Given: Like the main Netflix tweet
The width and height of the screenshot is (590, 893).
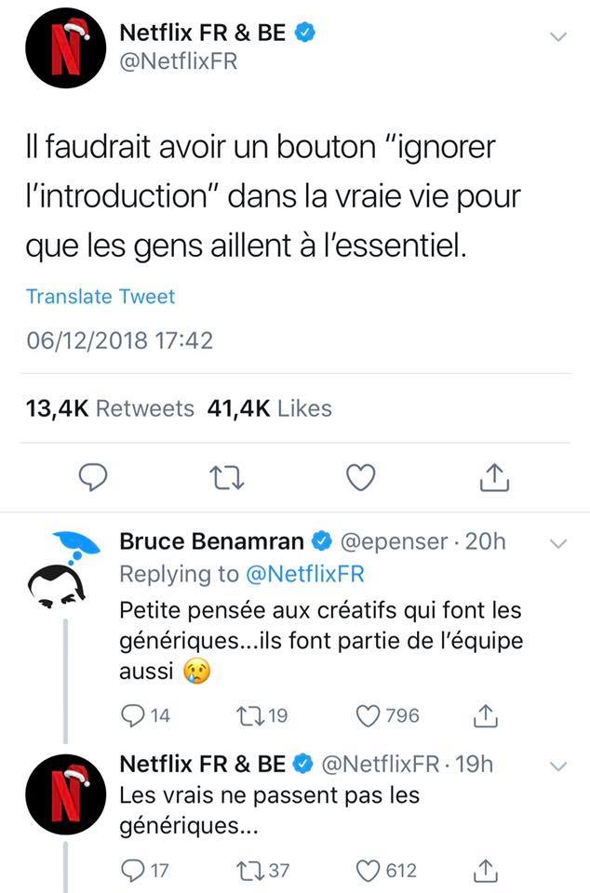Looking at the screenshot, I should [360, 476].
